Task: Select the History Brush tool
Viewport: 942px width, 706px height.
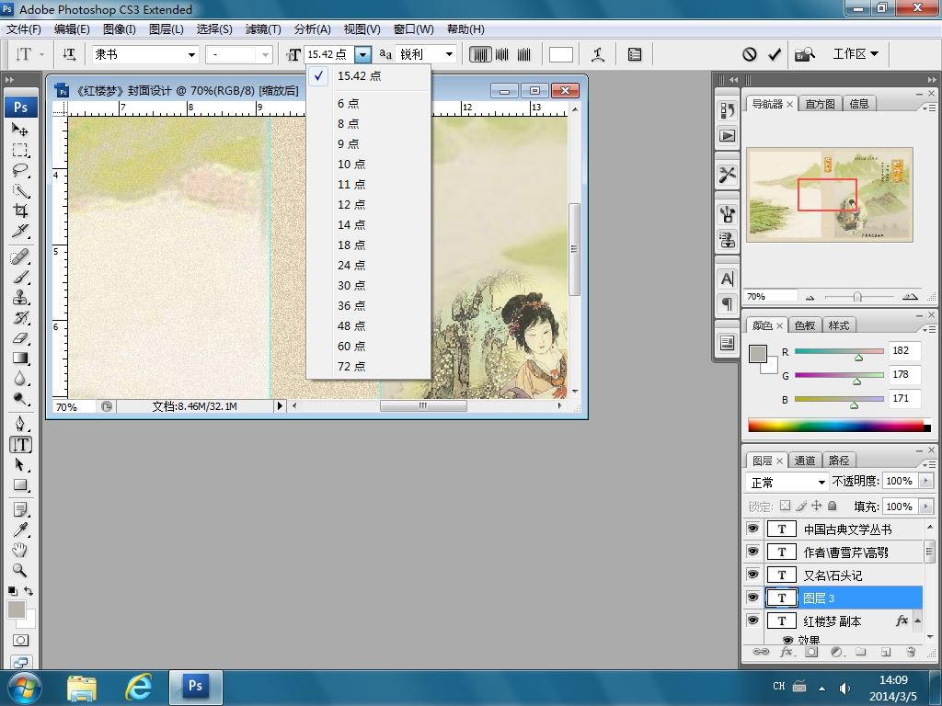Action: coord(20,318)
